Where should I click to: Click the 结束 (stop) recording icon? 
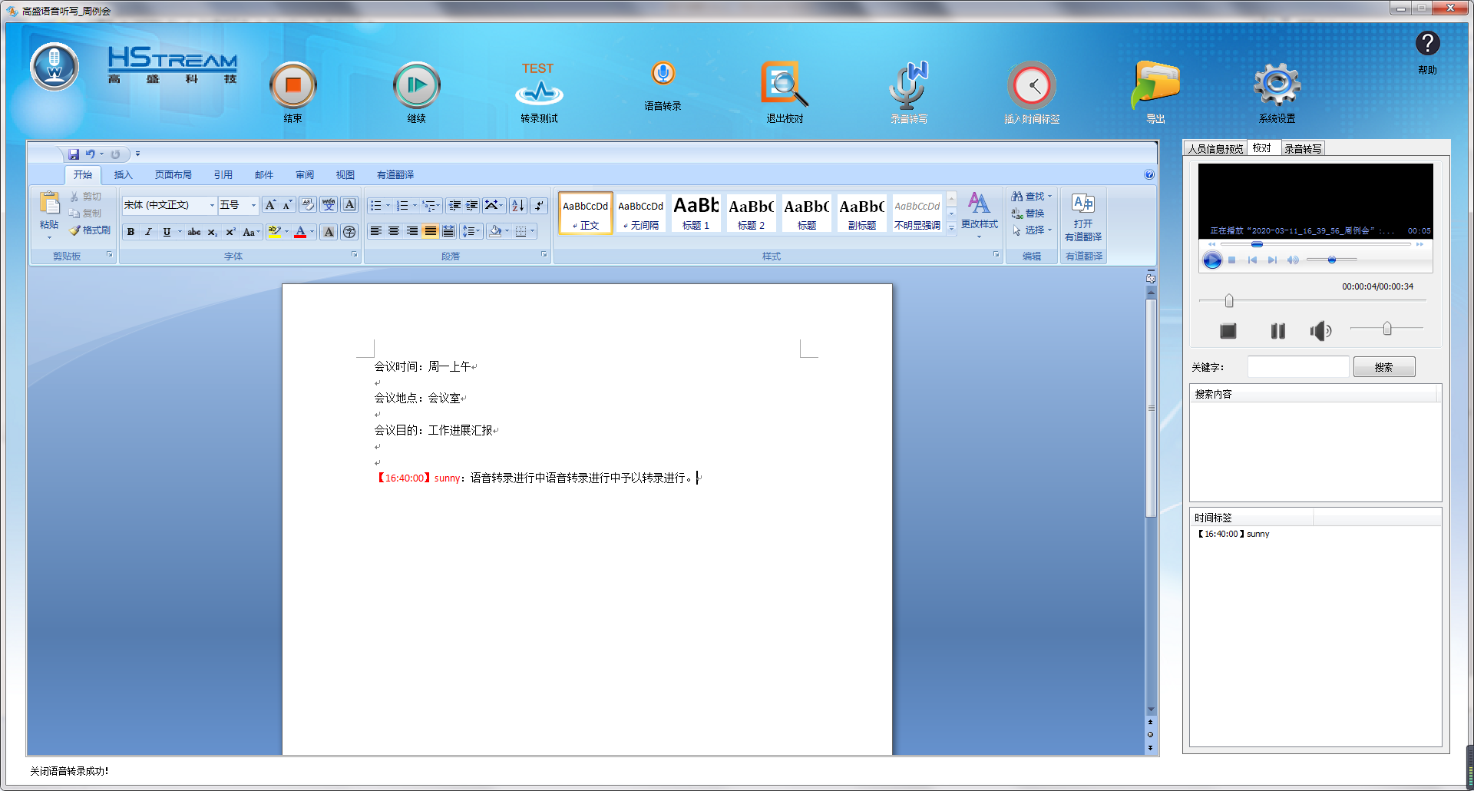[292, 85]
